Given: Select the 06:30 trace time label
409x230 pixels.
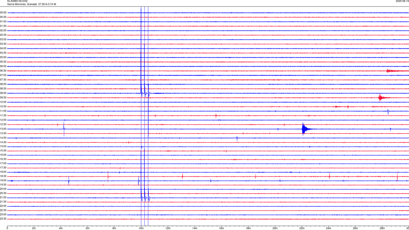Looking at the screenshot, I should 3,71.
